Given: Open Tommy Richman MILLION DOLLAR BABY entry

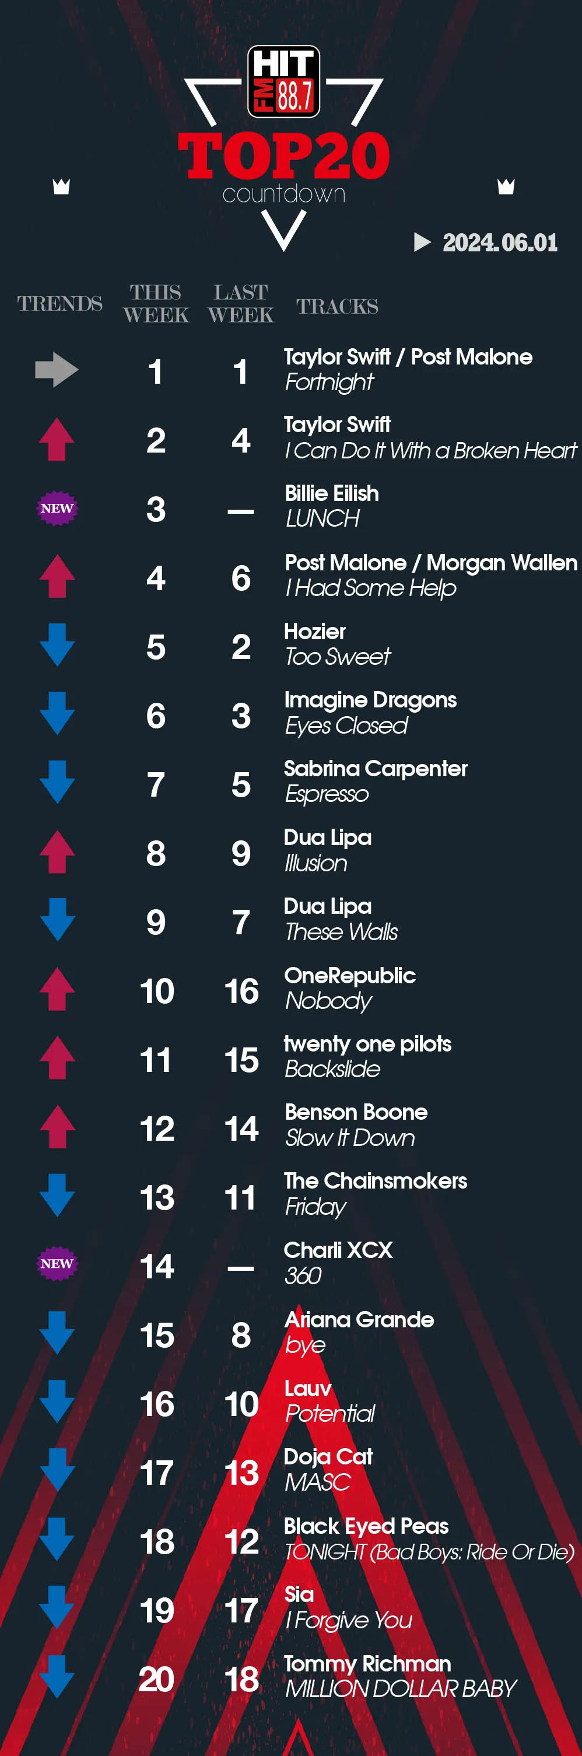Looking at the screenshot, I should [401, 1676].
